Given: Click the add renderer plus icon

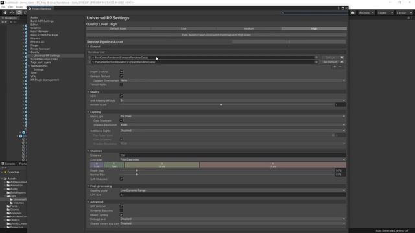Looking at the screenshot, I should click(x=335, y=67).
